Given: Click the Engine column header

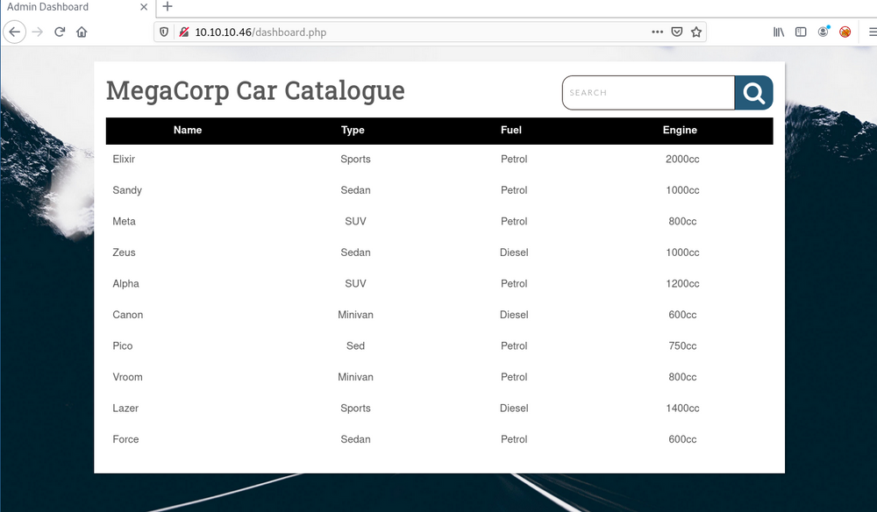Looking at the screenshot, I should coord(680,130).
